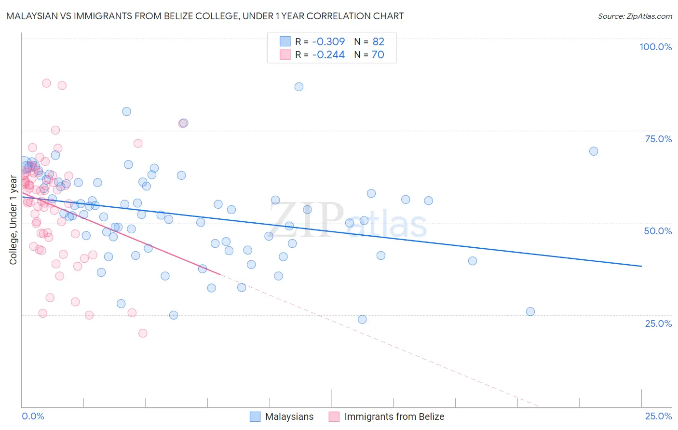Click the College, Under 1 year axis title
This screenshot has height=430, width=678.
pyautogui.click(x=14, y=220)
